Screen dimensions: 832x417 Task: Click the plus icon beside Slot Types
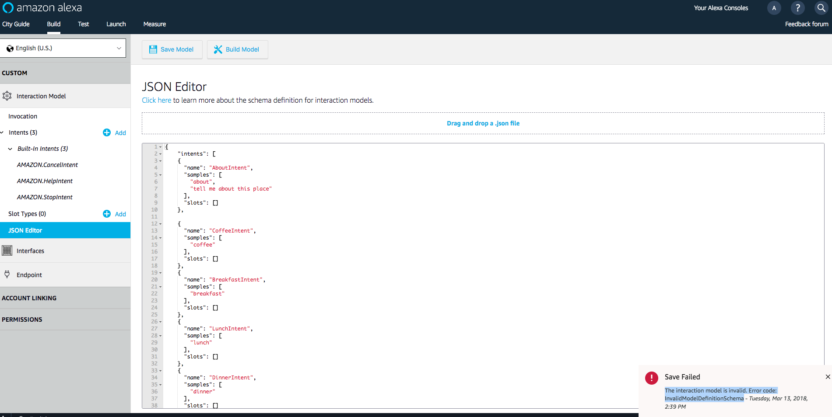pos(107,214)
